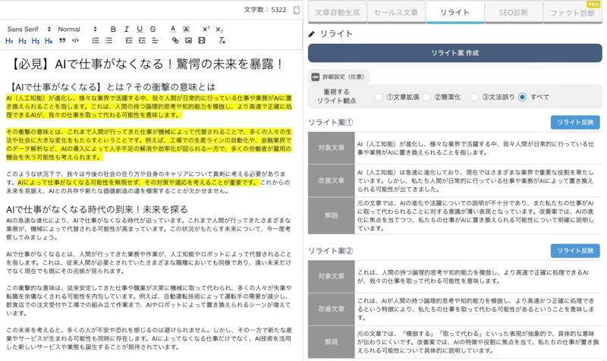This screenshot has width=607, height=361.
Task: Toggle bold formatting
Action: [113, 29]
